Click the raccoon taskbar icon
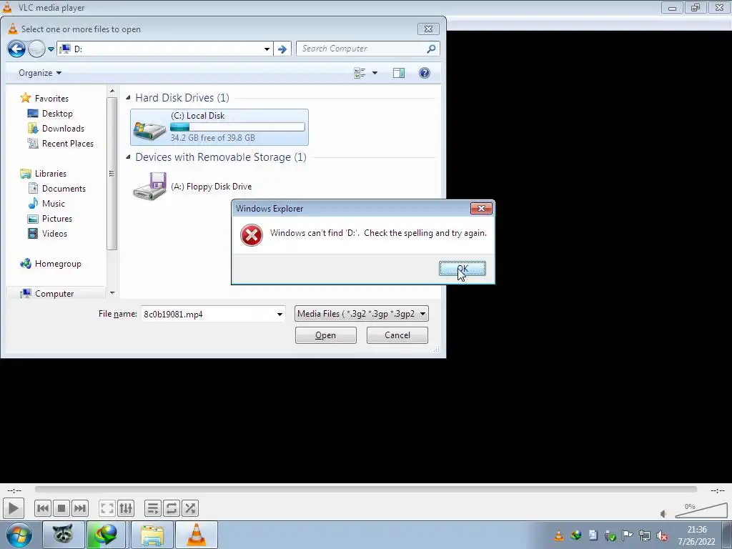 [64, 535]
